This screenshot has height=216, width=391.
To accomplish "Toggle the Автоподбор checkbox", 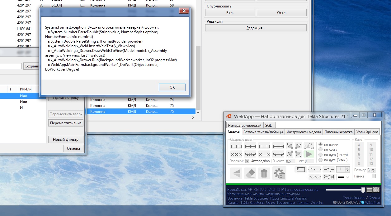I will (247, 161).
